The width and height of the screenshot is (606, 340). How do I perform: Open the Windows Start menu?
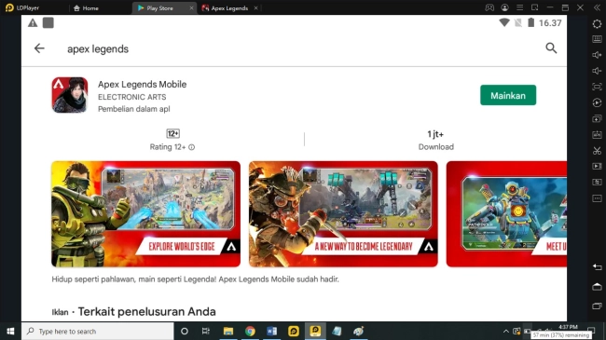pyautogui.click(x=10, y=331)
